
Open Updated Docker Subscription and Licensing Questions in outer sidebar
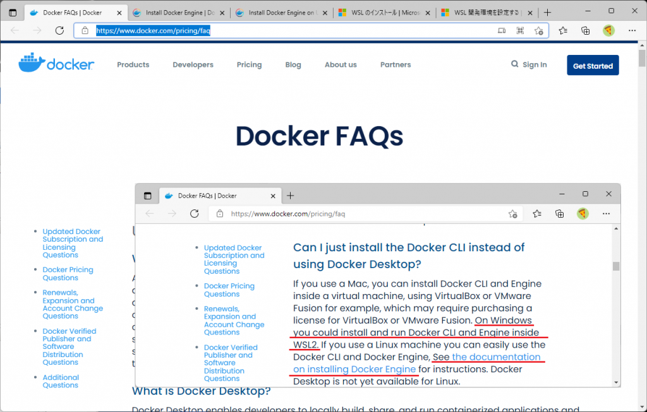coord(73,243)
